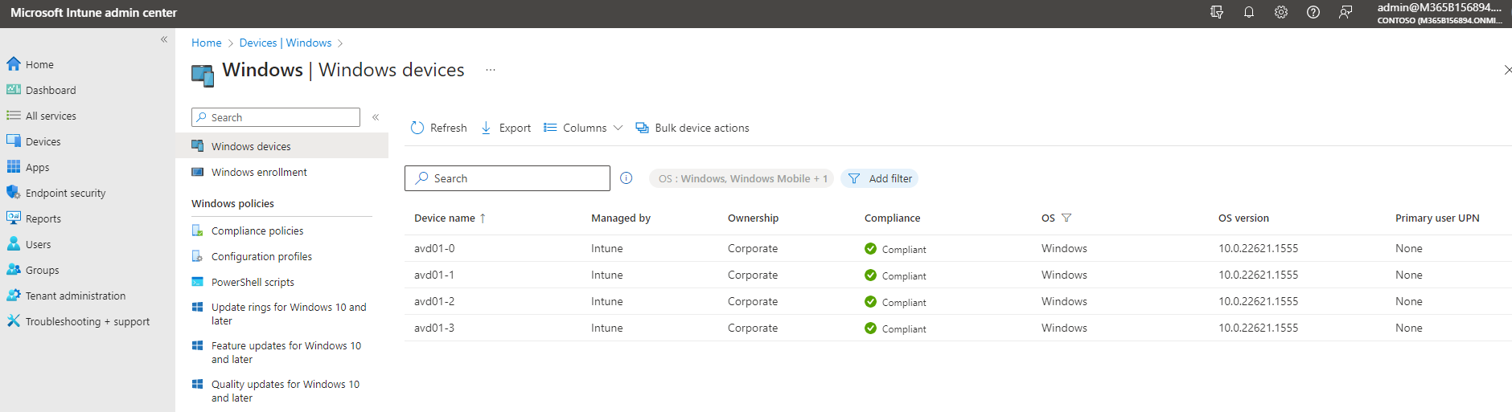Click the Compliant status icon for avd01-0

point(870,249)
